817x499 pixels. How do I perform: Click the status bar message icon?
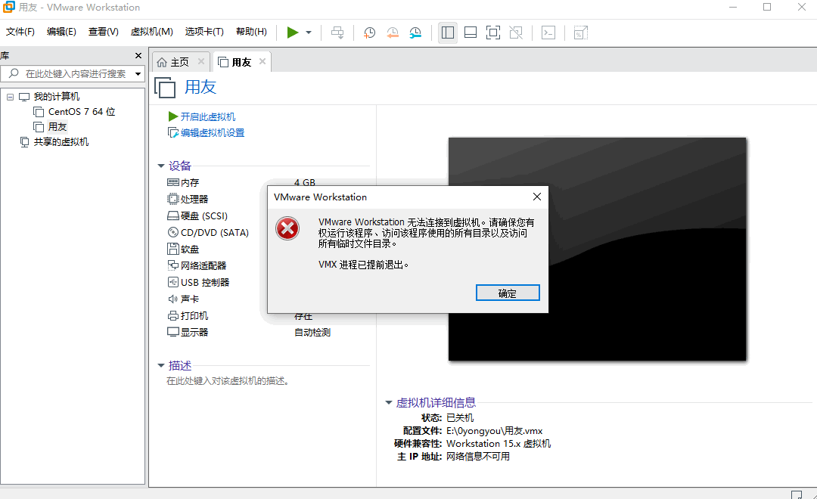click(797, 494)
